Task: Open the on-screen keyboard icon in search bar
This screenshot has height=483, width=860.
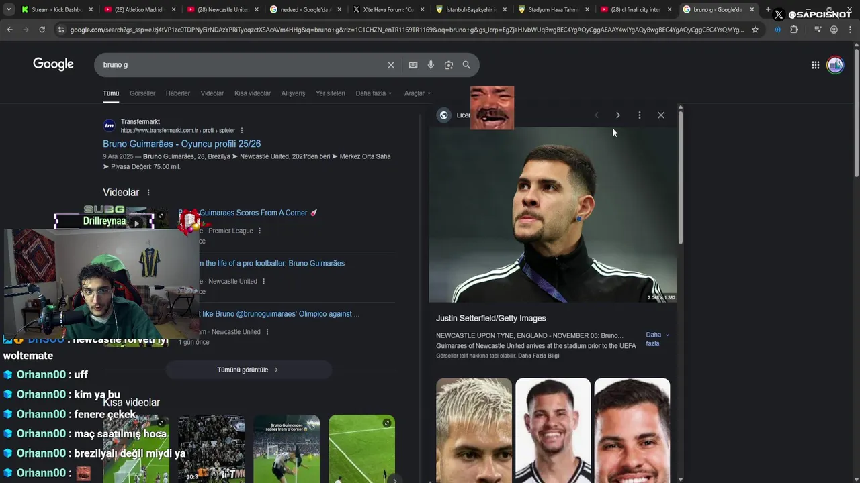Action: click(x=413, y=65)
